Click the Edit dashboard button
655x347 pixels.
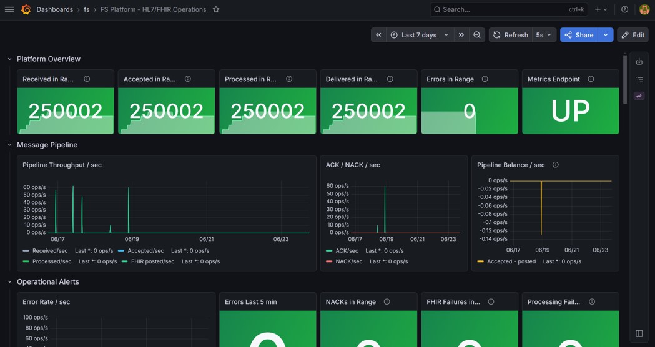(633, 35)
